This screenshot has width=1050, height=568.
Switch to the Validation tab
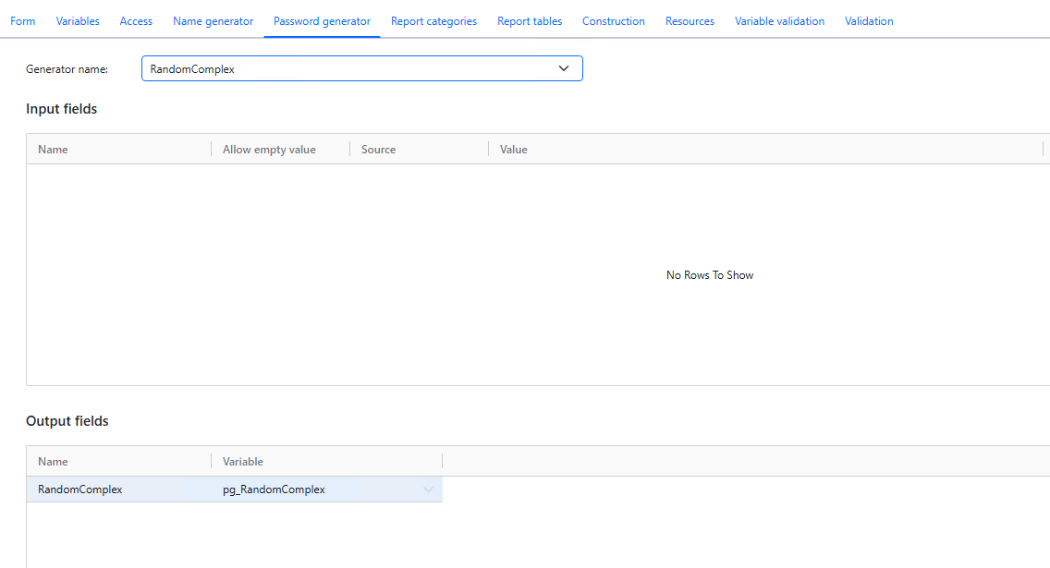(x=869, y=21)
